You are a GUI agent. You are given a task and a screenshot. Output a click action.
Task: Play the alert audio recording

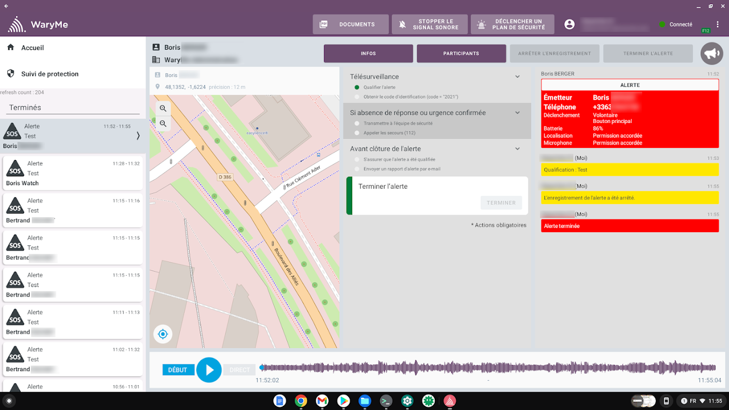209,370
